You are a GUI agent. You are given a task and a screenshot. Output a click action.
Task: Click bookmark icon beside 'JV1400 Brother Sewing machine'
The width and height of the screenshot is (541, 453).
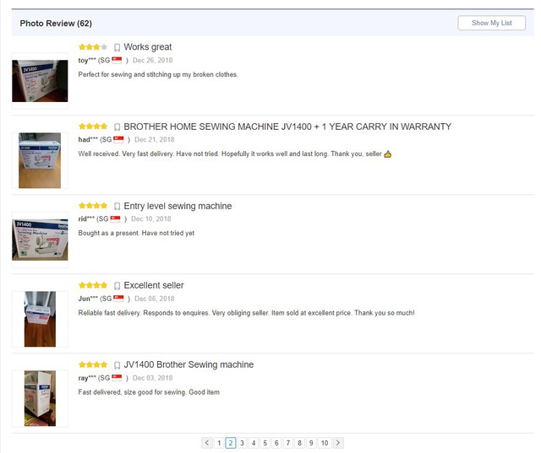point(117,365)
